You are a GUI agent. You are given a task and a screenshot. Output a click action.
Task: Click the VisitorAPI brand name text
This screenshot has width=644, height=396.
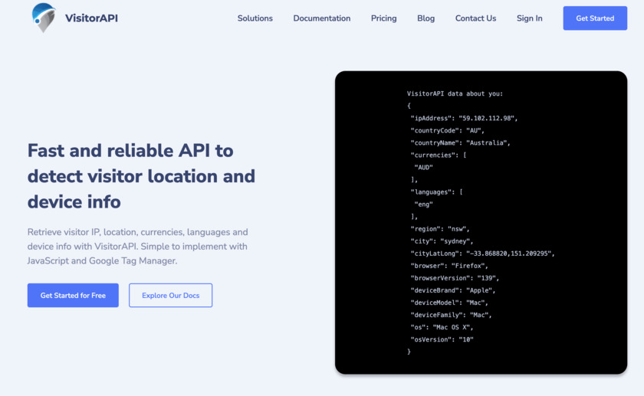tap(91, 18)
